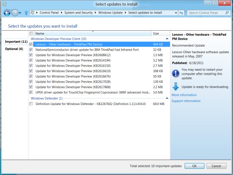Click the 944 KB size value
This screenshot has height=175, width=233.
pyautogui.click(x=158, y=44)
